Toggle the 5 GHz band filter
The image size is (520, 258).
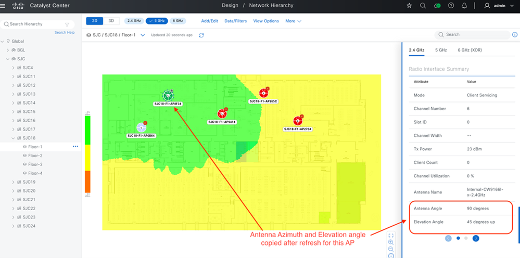(x=157, y=21)
